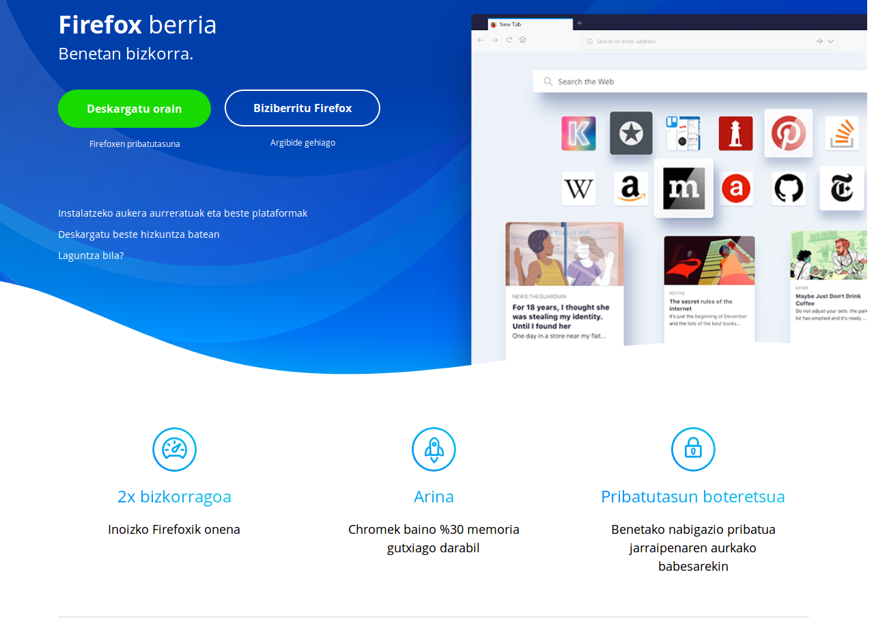The height and width of the screenshot is (635, 874).
Task: Click the plus new tab icon in mockup
Action: pyautogui.click(x=580, y=23)
